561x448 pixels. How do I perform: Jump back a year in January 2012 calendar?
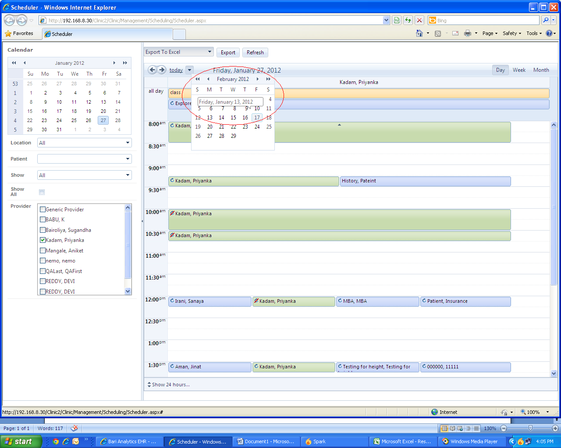point(14,63)
